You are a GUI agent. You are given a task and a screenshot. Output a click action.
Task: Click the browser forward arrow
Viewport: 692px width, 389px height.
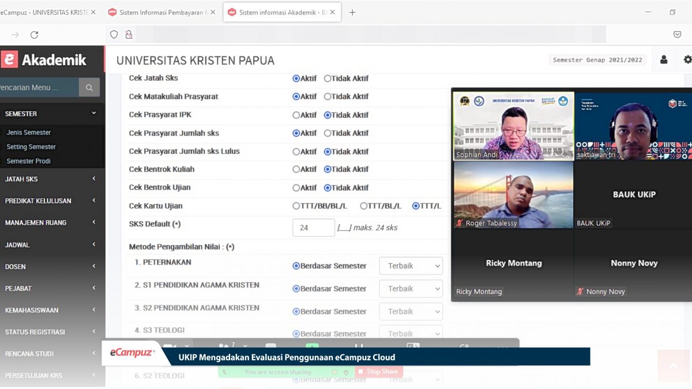click(x=15, y=35)
